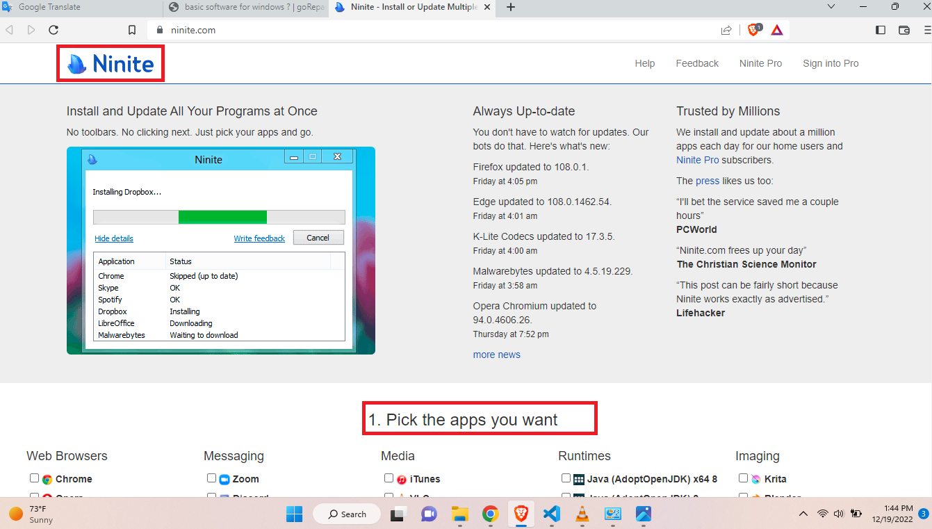Click the Opera Chromium updated text
Screen dimensions: 932x529
534,313
